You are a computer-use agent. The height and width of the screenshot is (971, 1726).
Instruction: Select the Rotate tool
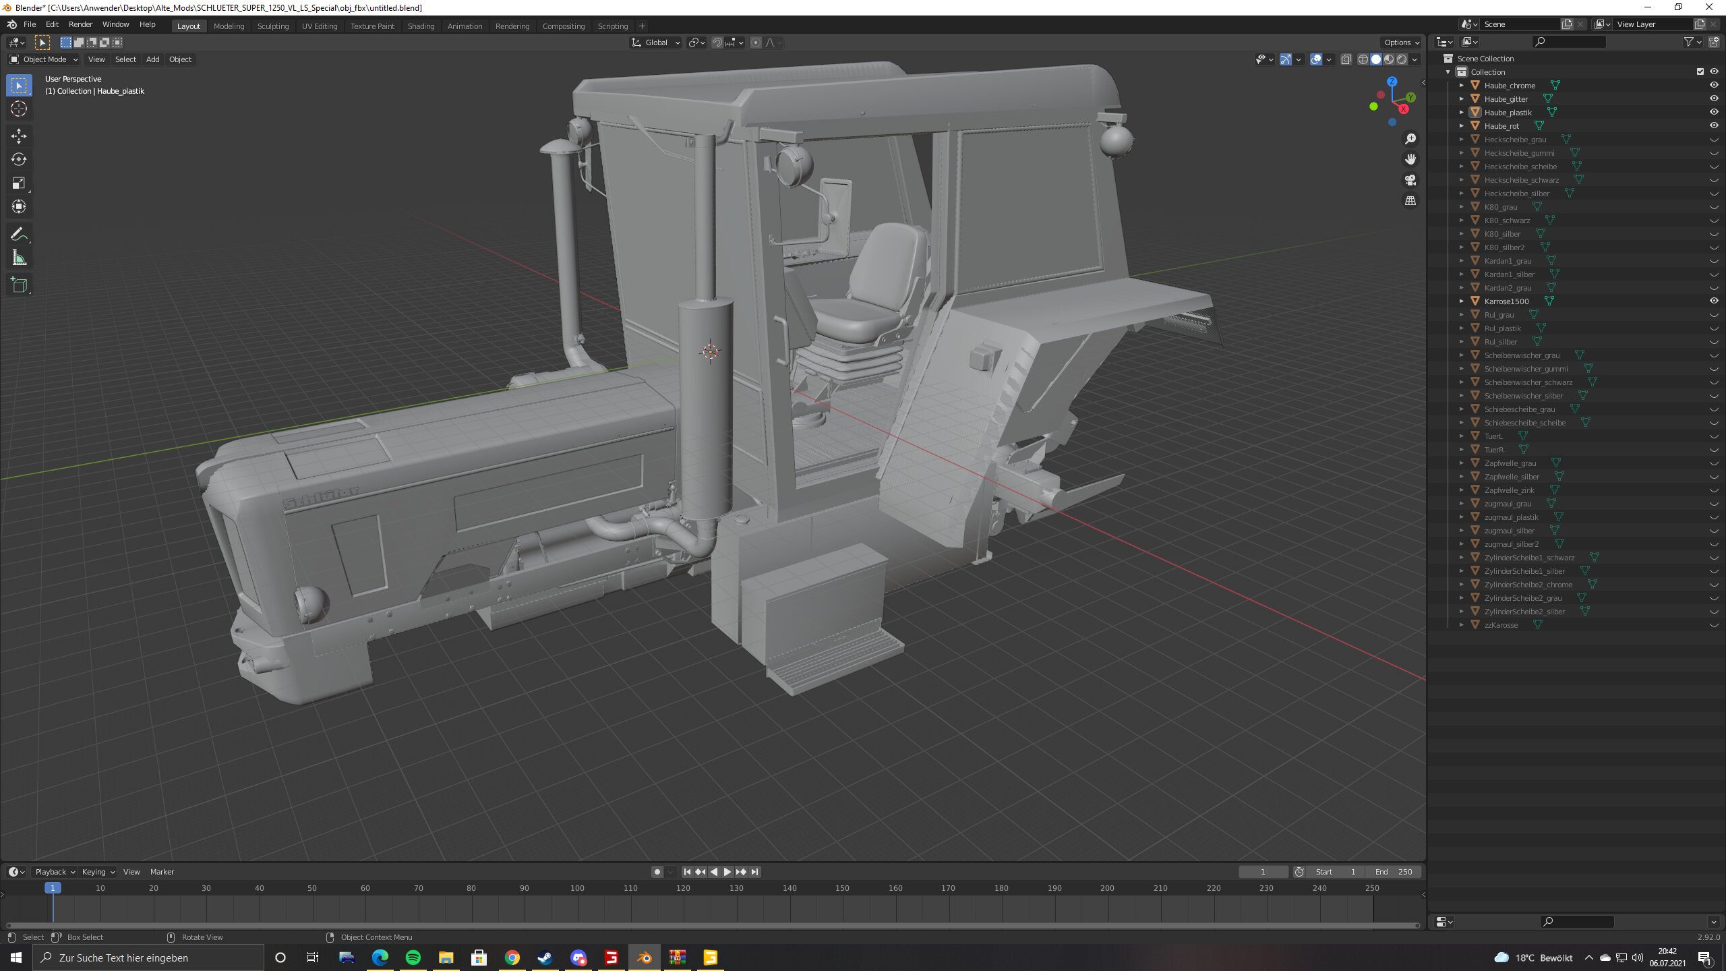point(19,159)
